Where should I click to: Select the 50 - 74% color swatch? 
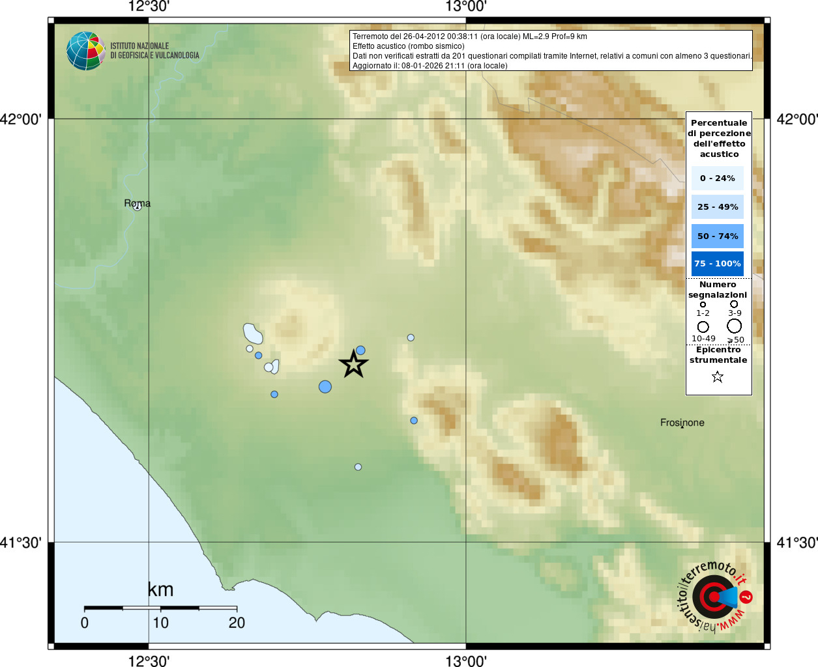coord(718,236)
